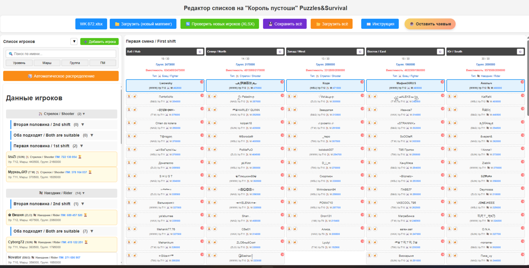Run Автоматическое распределение
Image resolution: width=529 pixels, height=268 pixels.
[61, 76]
